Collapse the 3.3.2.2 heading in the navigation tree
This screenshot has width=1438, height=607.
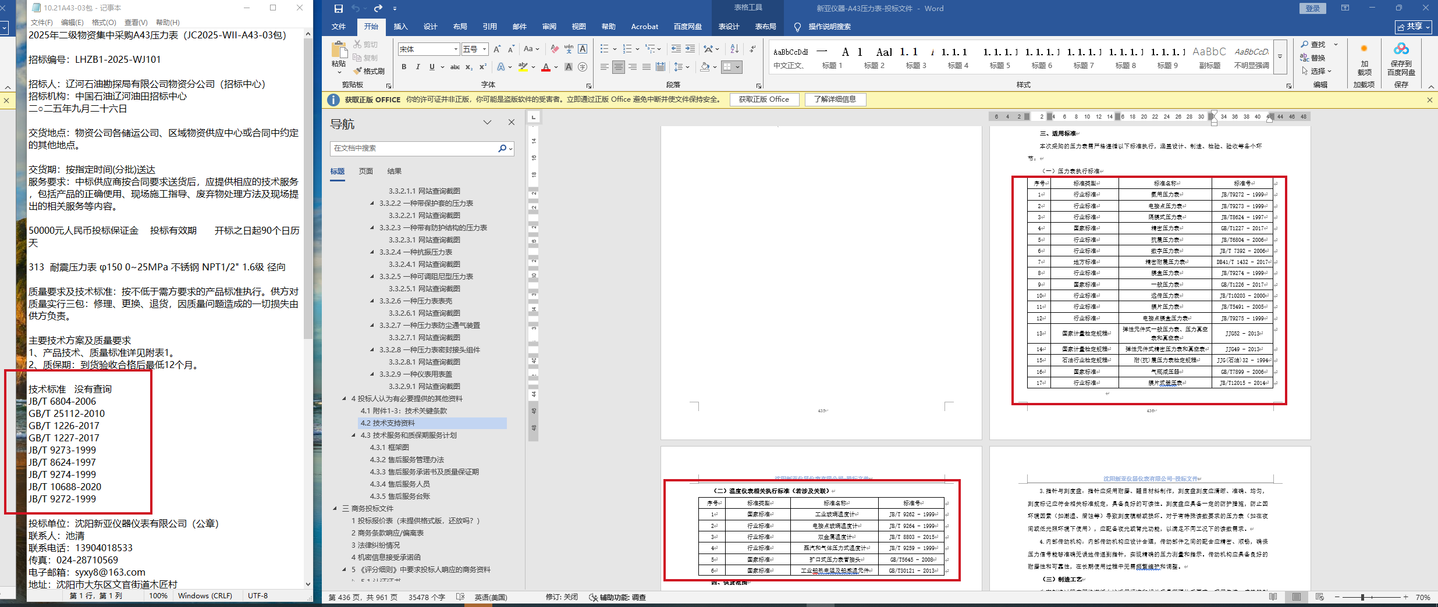tap(372, 203)
